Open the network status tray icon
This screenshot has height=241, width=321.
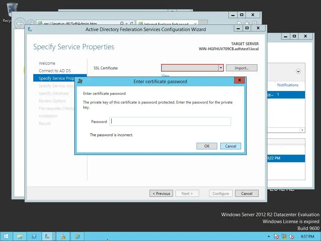pyautogui.click(x=284, y=237)
